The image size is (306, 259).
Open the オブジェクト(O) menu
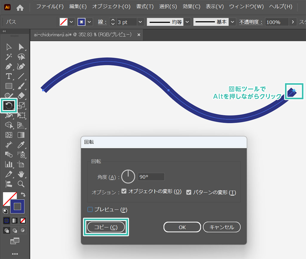point(111,7)
